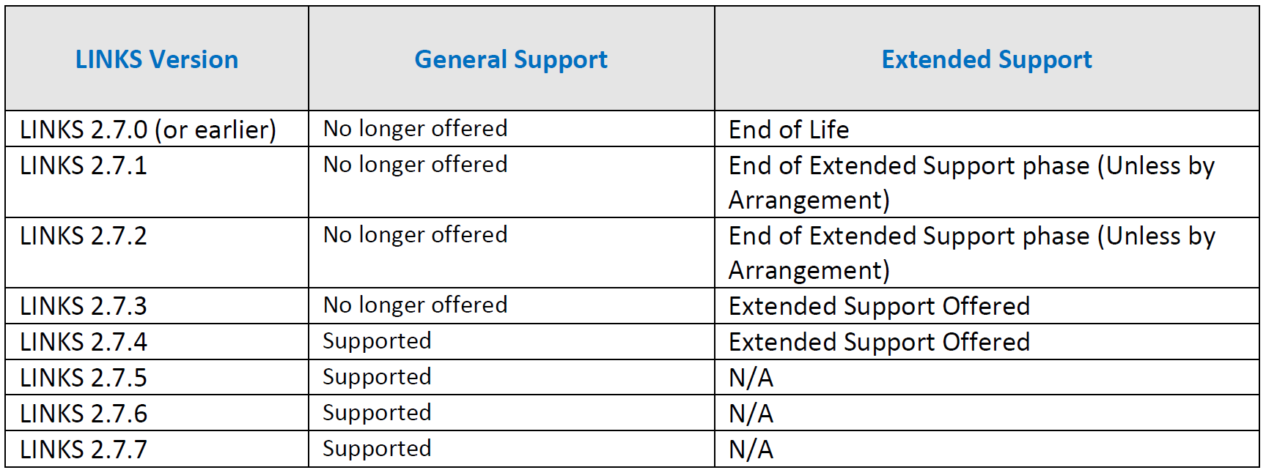Viewport: 1266px width, 470px height.
Task: Click the LINKS Version column header
Action: (x=157, y=59)
